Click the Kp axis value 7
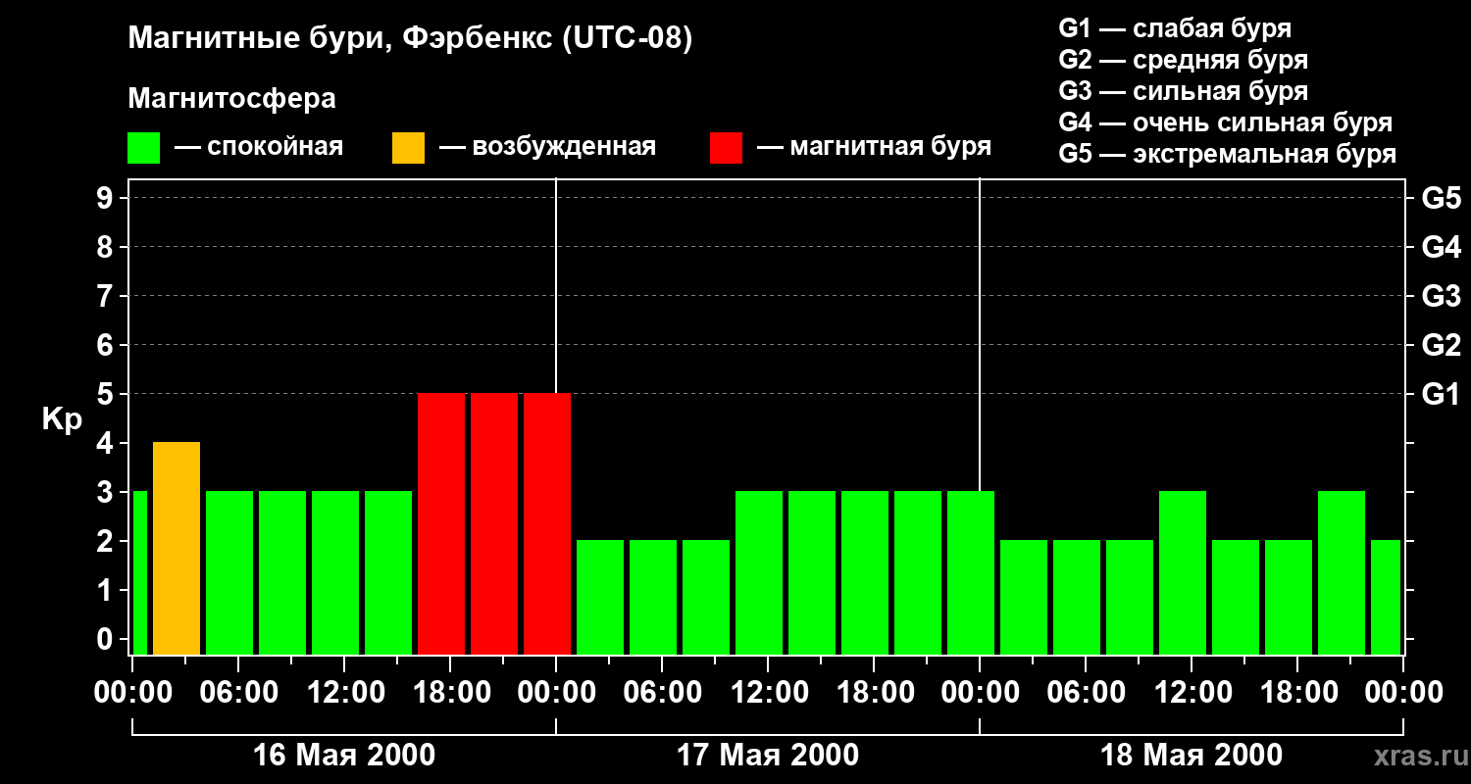The height and width of the screenshot is (784, 1471). click(107, 296)
